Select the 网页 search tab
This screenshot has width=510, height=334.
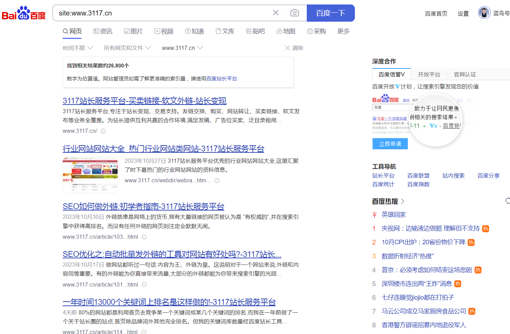click(x=72, y=31)
